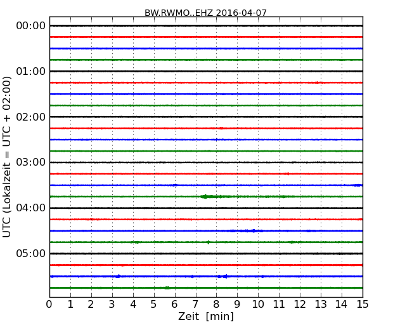Click the 04:00 time label

pyautogui.click(x=31, y=208)
